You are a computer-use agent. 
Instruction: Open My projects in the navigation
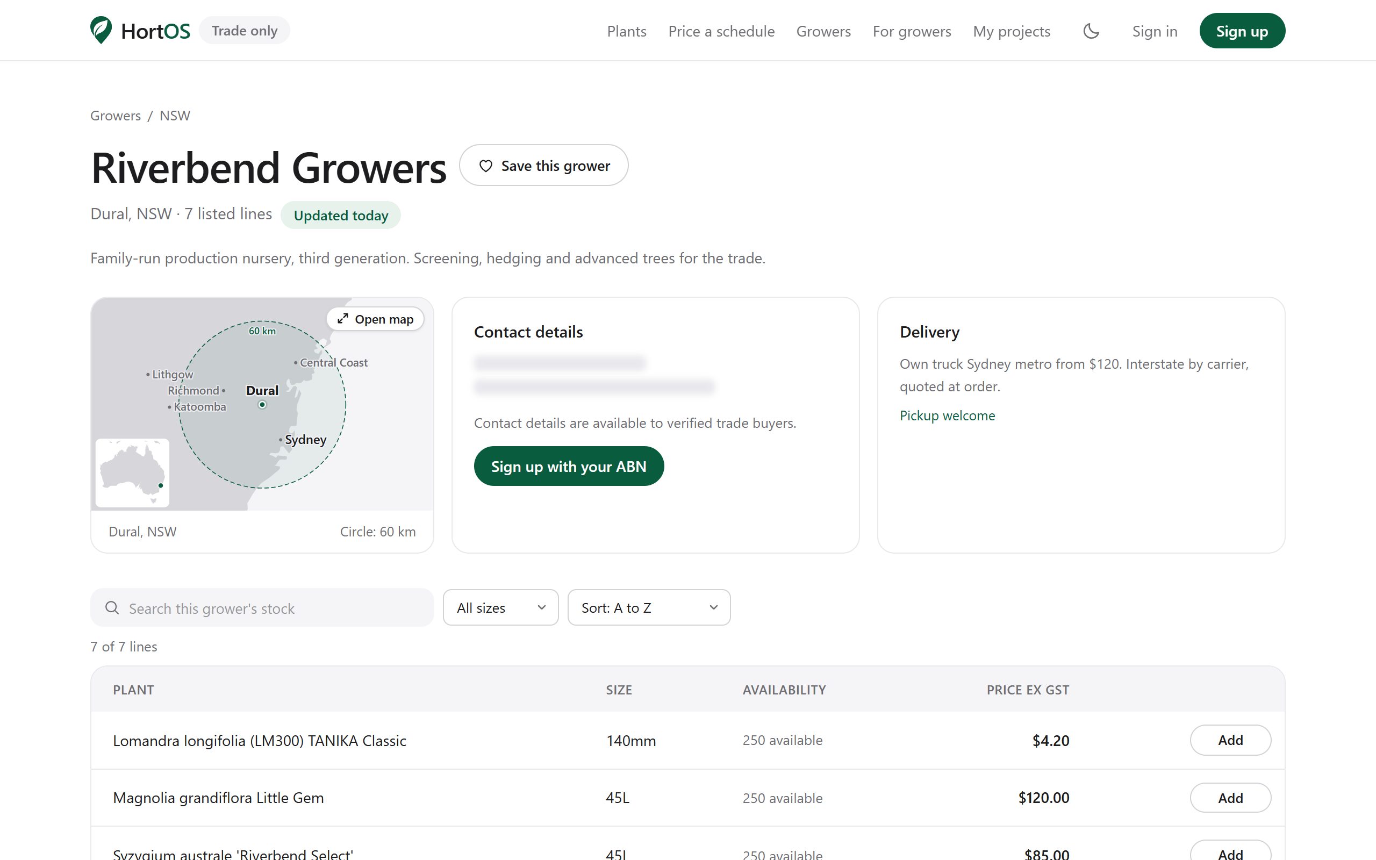[x=1012, y=31]
